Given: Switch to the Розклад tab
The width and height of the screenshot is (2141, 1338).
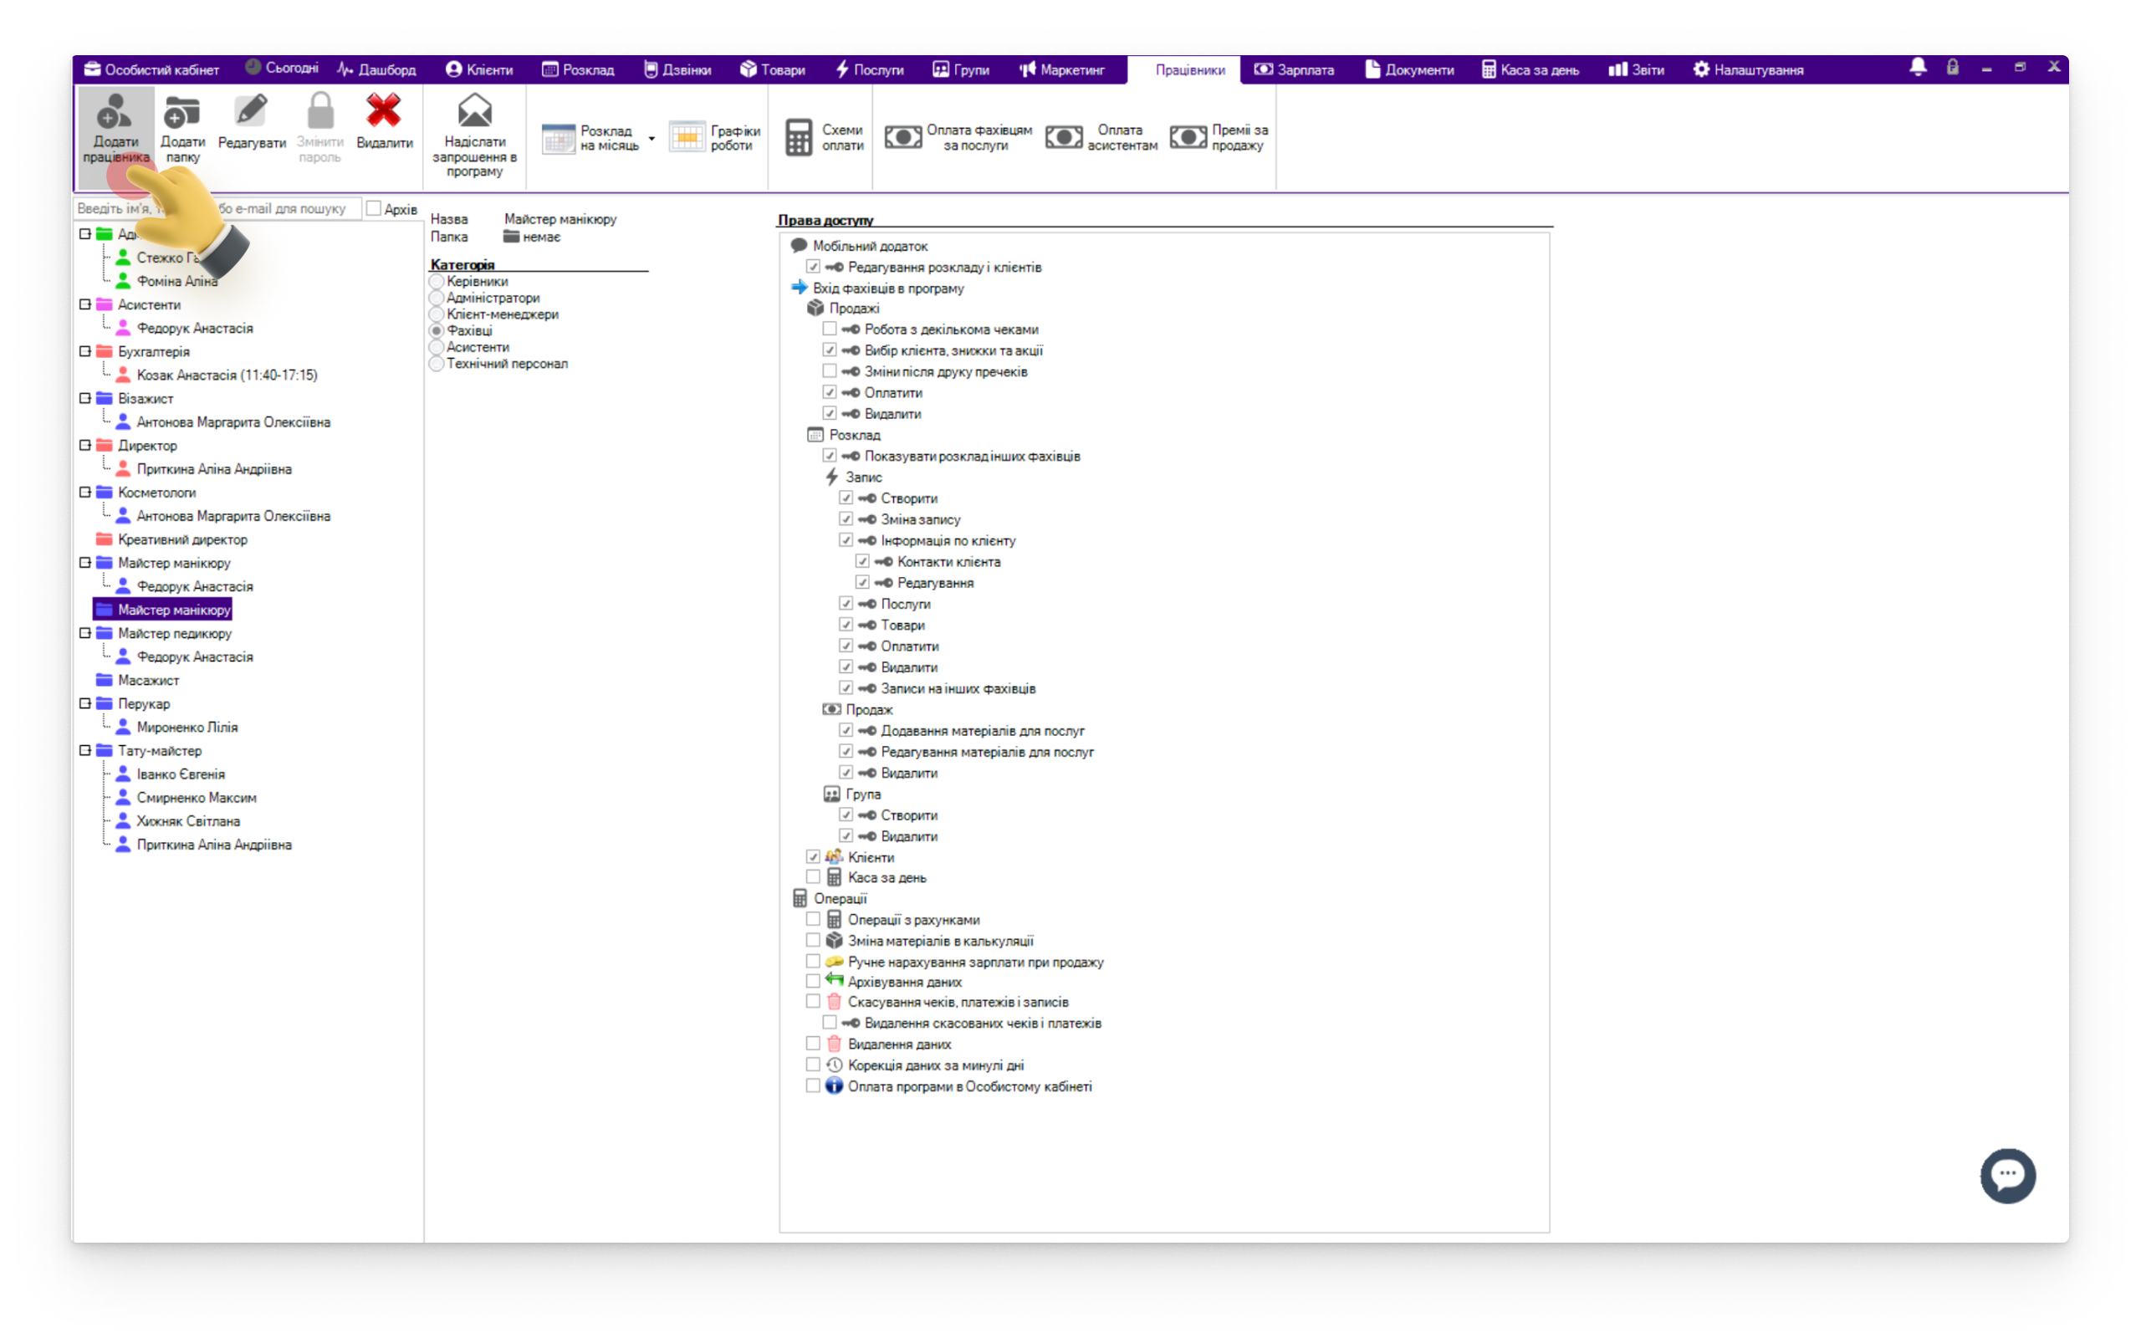Looking at the screenshot, I should (x=578, y=70).
